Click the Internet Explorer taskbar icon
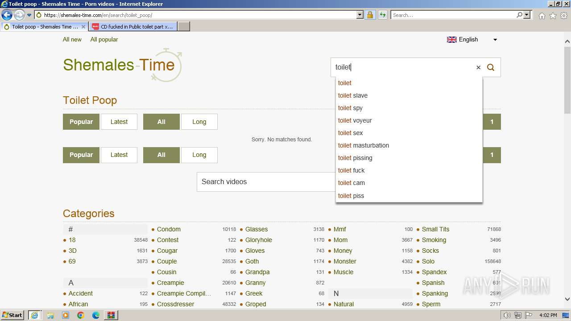The width and height of the screenshot is (571, 321). tap(34, 315)
